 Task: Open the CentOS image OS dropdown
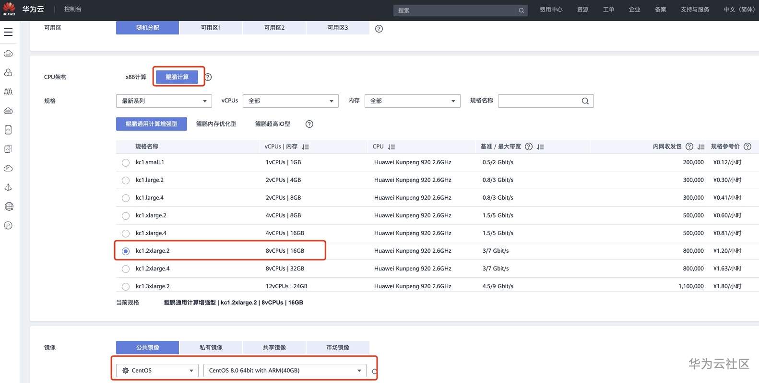pos(157,371)
